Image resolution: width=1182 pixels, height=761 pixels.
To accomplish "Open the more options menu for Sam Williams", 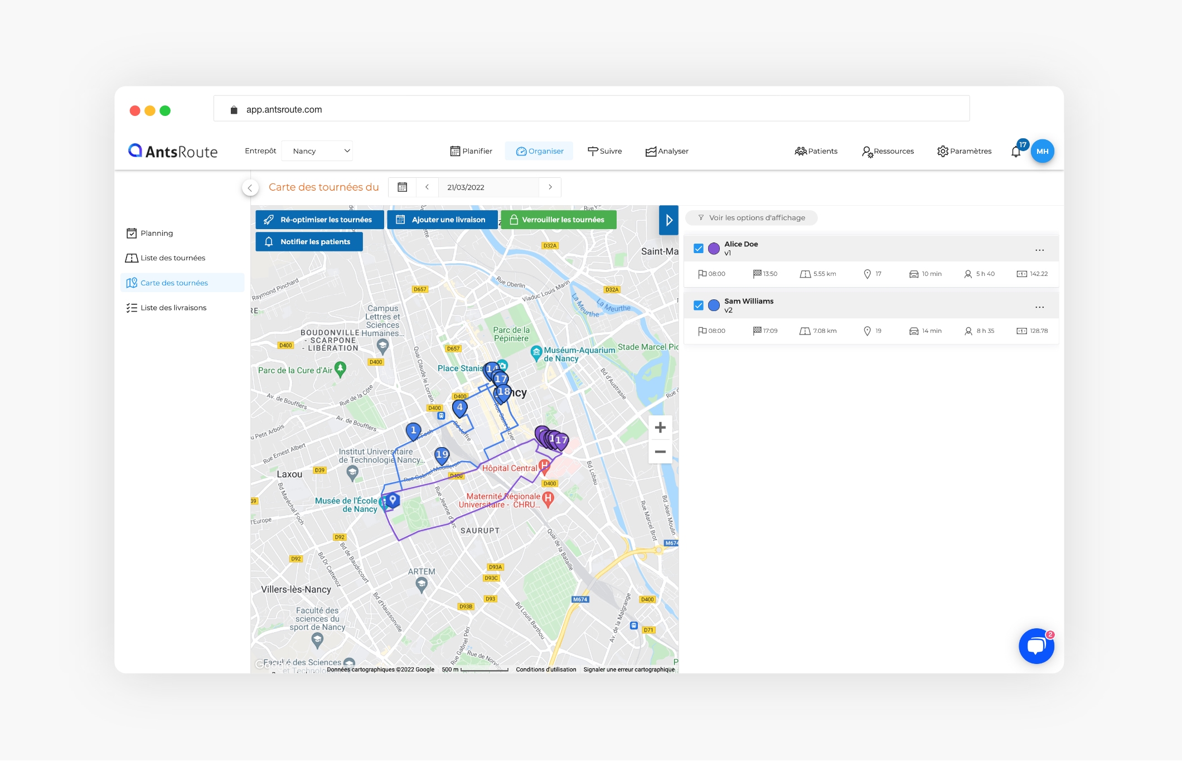I will pos(1039,307).
